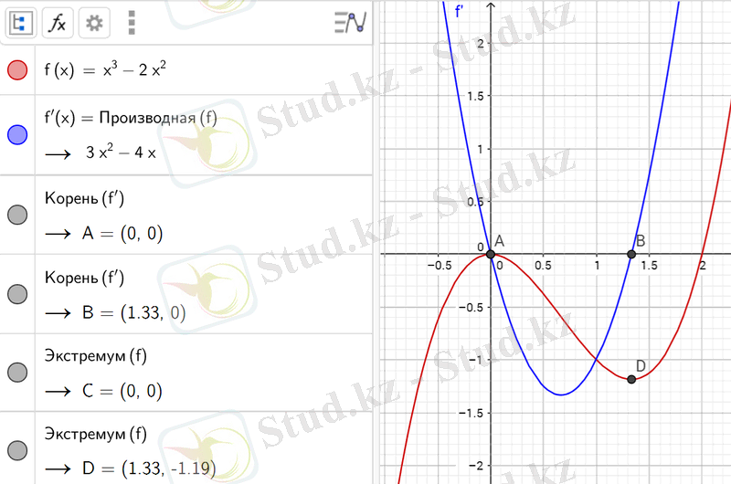Toggle visibility of root point A
The width and height of the screenshot is (731, 484).
17,215
